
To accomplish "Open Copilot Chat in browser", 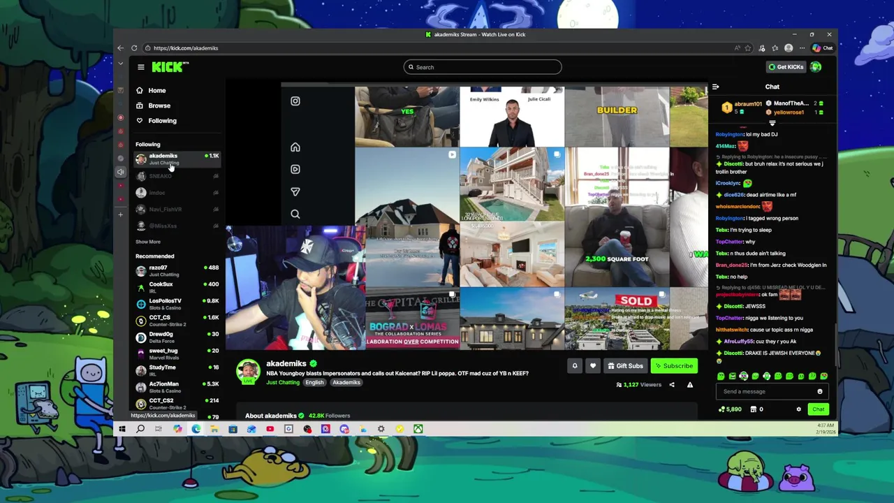I will tap(823, 48).
